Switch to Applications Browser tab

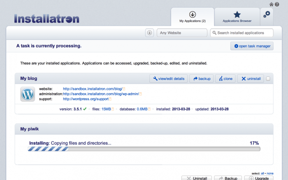pyautogui.click(x=237, y=17)
